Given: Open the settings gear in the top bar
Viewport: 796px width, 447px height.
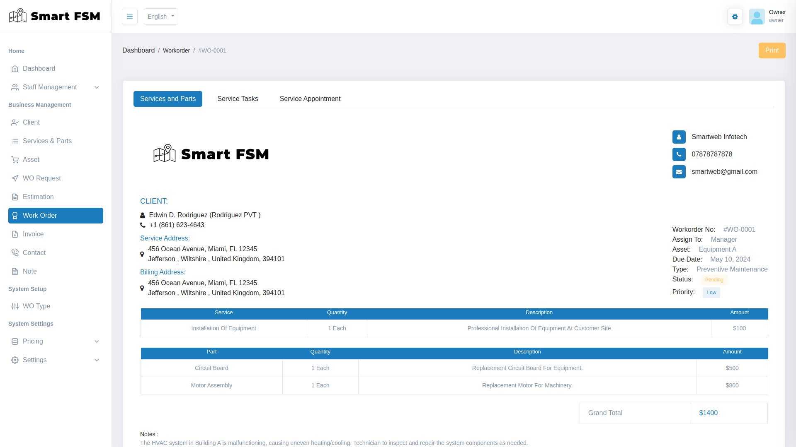Looking at the screenshot, I should [x=735, y=17].
